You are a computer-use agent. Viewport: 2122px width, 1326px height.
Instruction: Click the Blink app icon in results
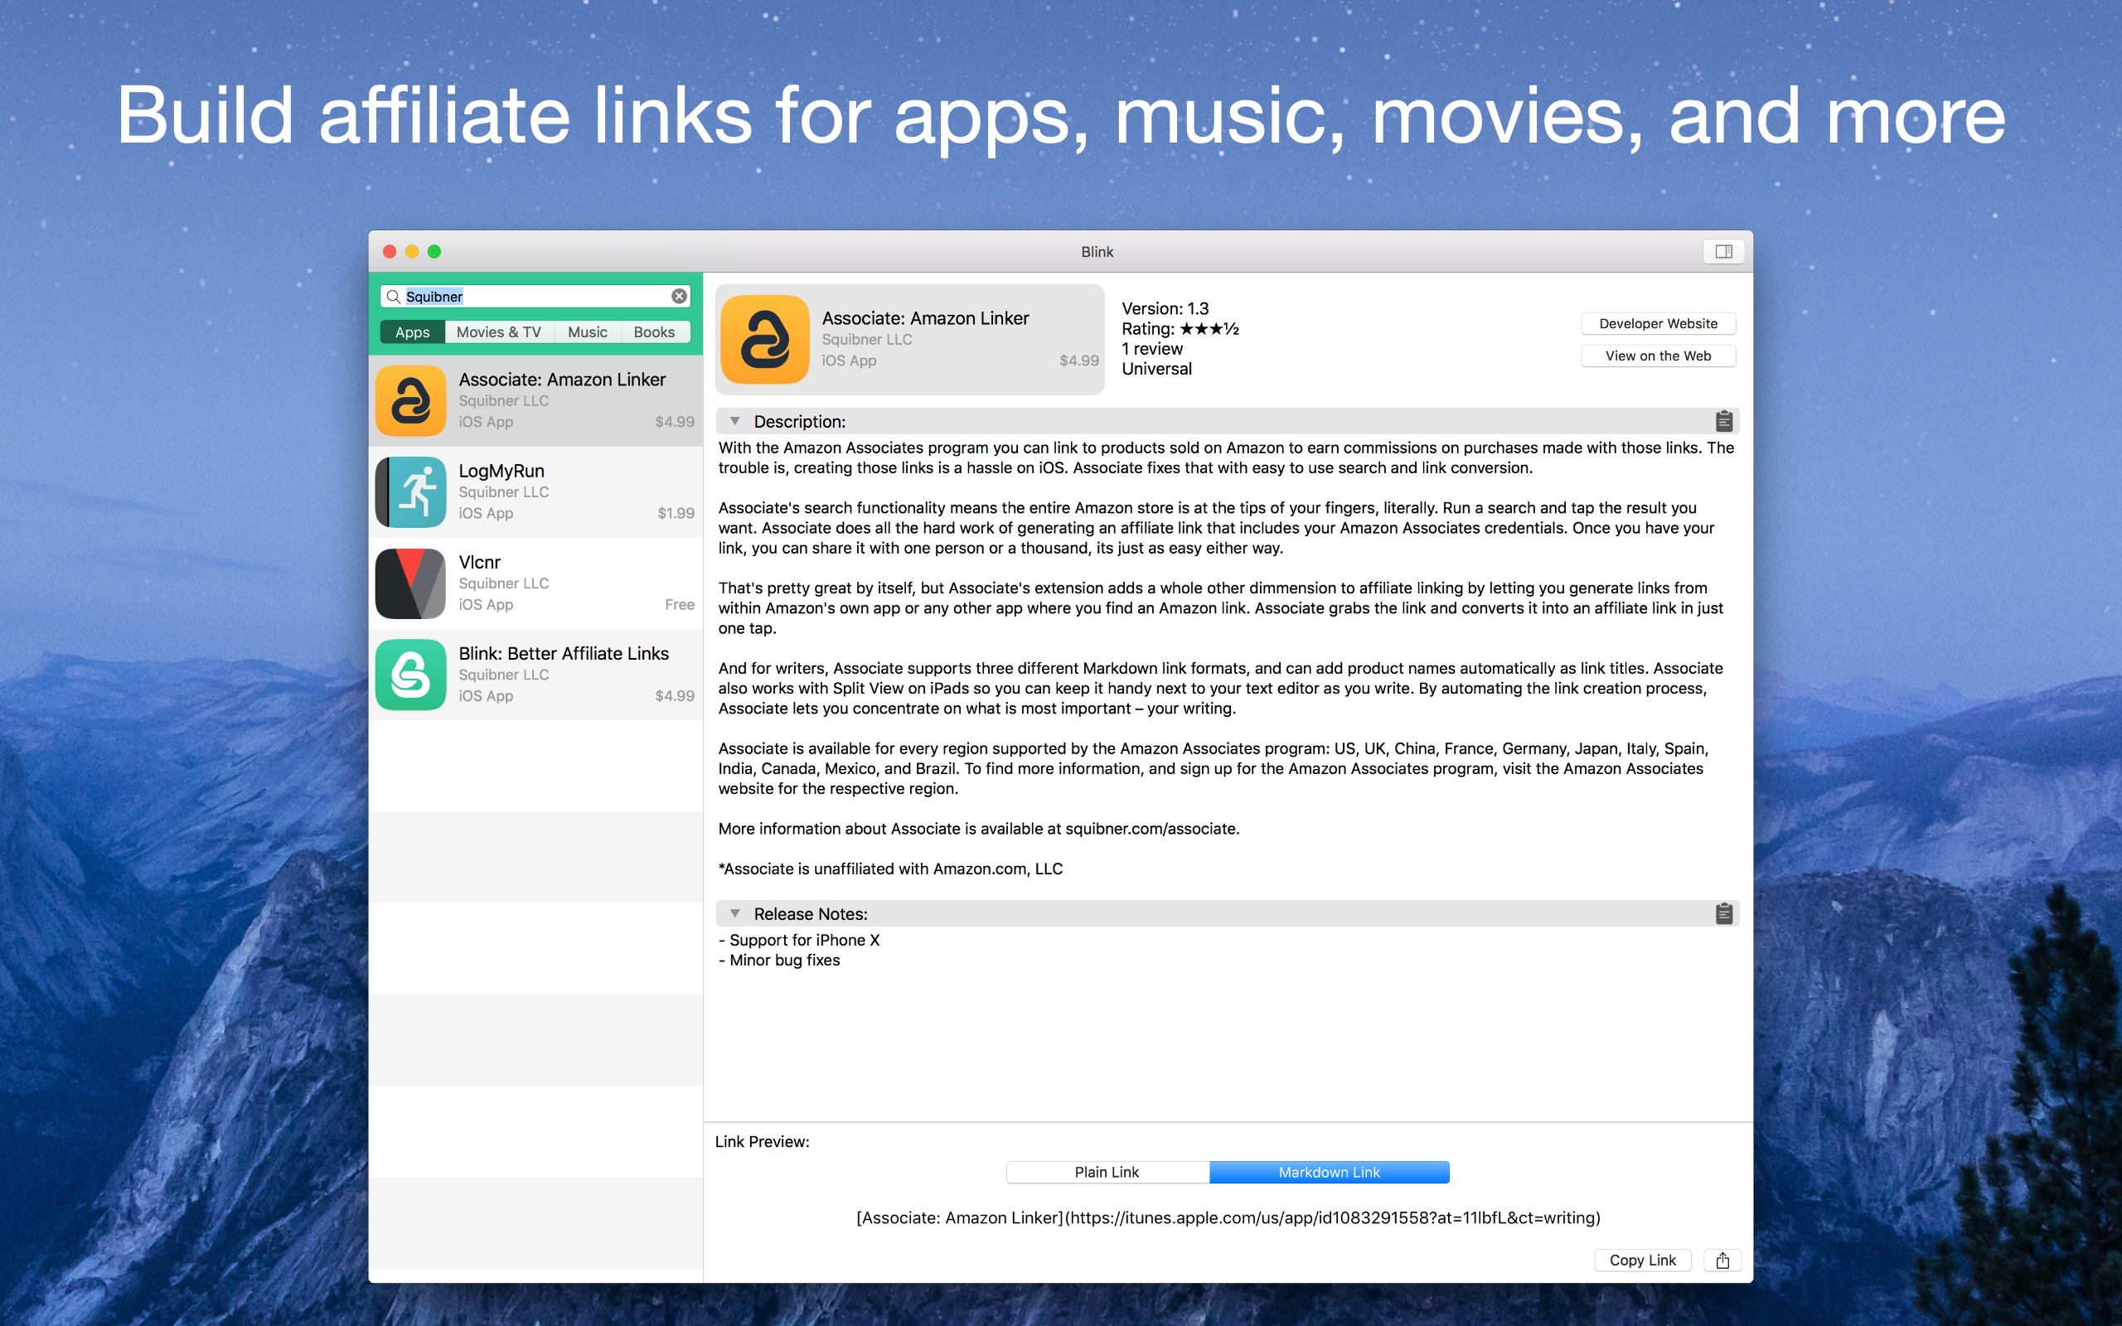(410, 675)
